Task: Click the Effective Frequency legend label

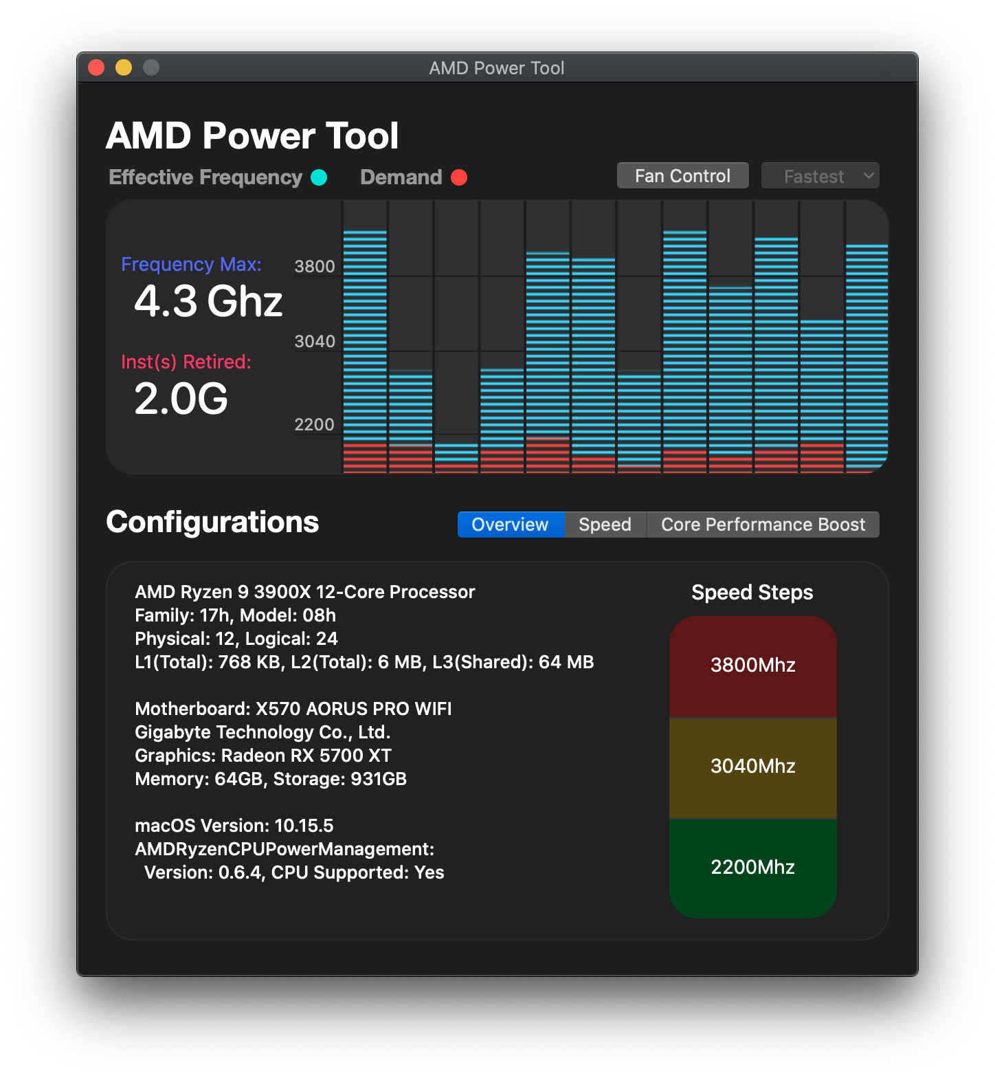Action: click(x=205, y=177)
